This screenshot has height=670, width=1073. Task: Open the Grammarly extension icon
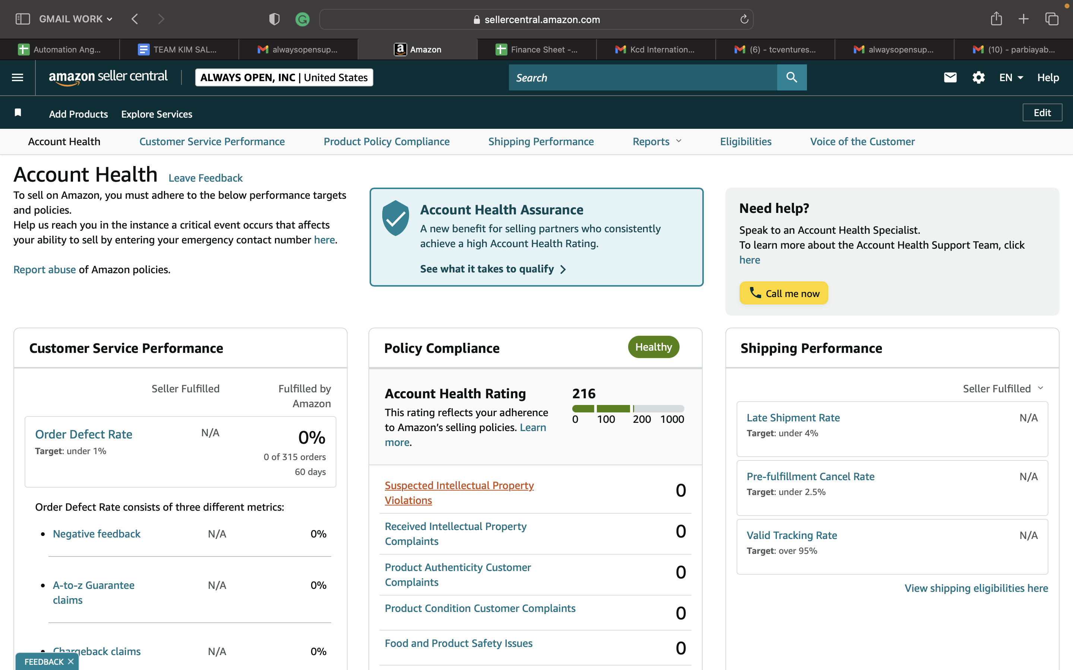tap(303, 19)
